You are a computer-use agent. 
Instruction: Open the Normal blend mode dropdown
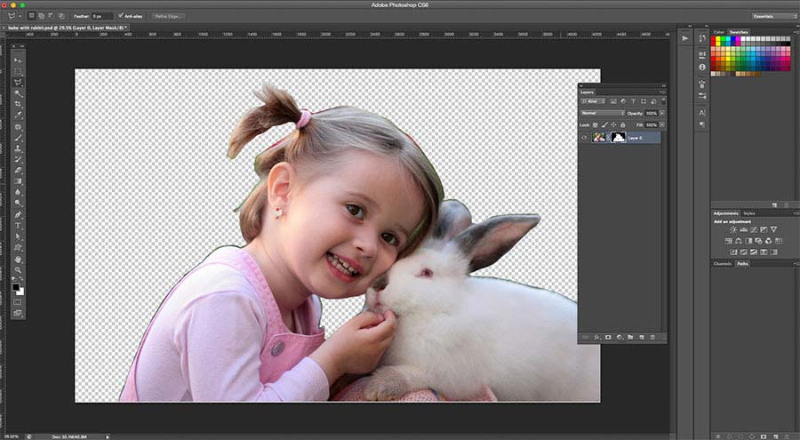(600, 113)
